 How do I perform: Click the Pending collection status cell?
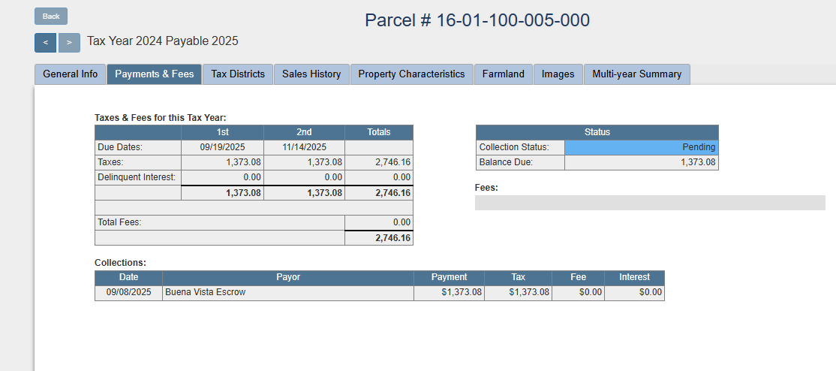click(641, 147)
